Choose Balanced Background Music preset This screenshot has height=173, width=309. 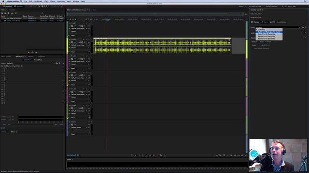pyautogui.click(x=269, y=32)
